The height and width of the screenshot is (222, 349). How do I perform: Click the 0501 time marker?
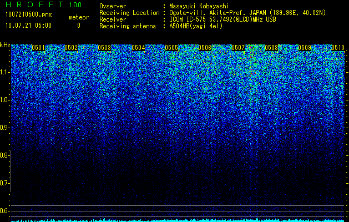(38, 48)
